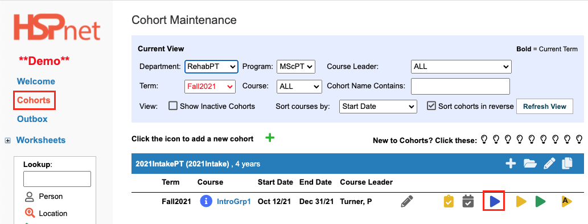
Task: Click the calendar check icon for IntroGrp1
Action: [468, 201]
